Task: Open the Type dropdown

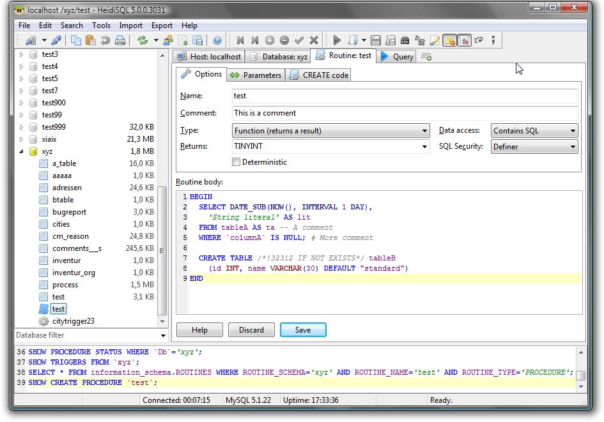Action: coord(331,131)
